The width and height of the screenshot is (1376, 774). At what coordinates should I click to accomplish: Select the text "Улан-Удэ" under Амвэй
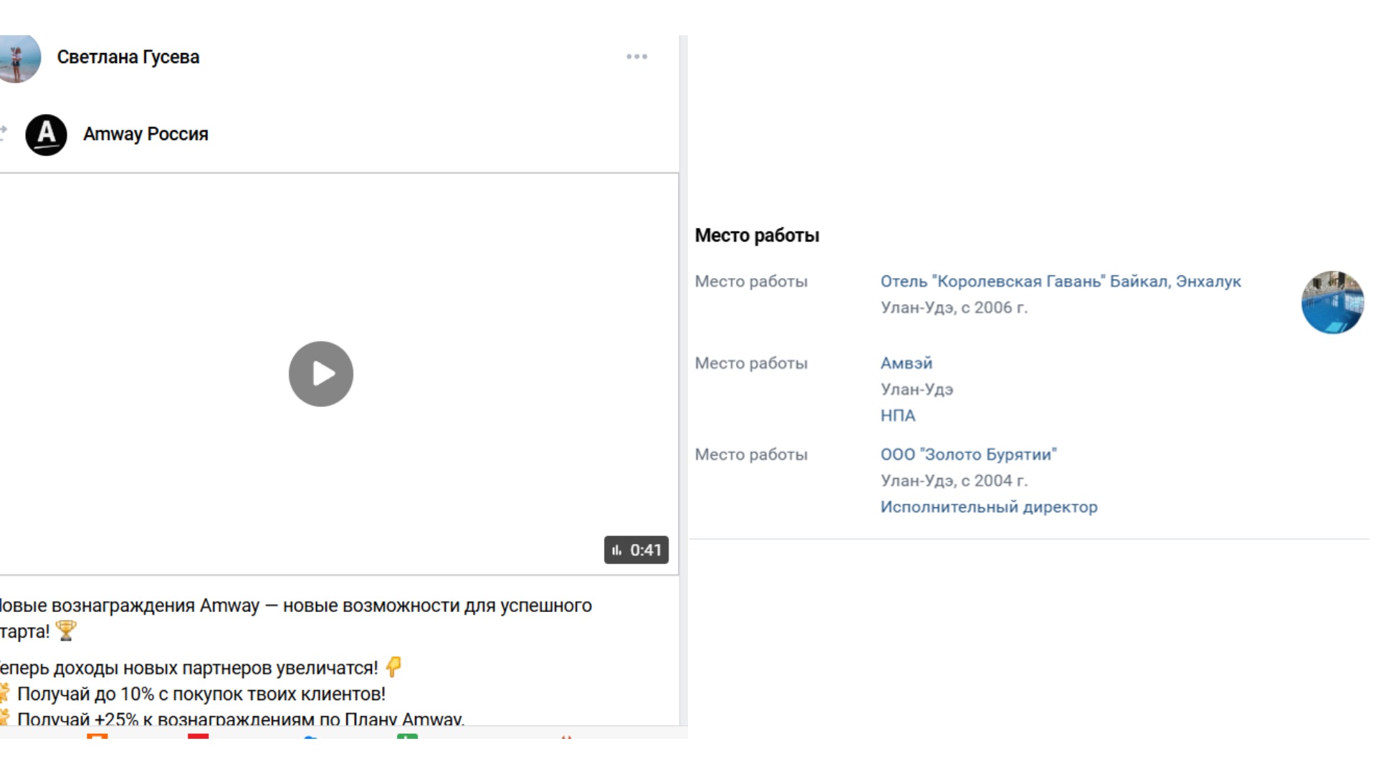(x=917, y=389)
